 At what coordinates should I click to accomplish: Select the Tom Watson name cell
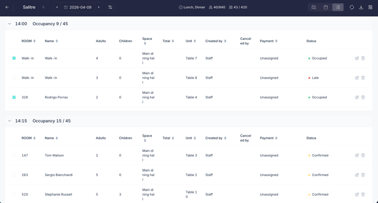[54, 155]
